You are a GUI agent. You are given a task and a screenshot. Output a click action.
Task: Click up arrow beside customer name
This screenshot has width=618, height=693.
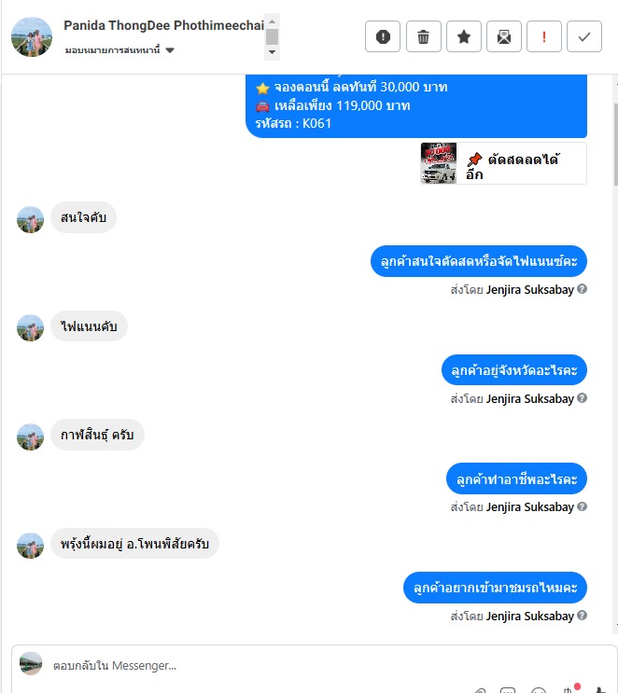point(272,21)
